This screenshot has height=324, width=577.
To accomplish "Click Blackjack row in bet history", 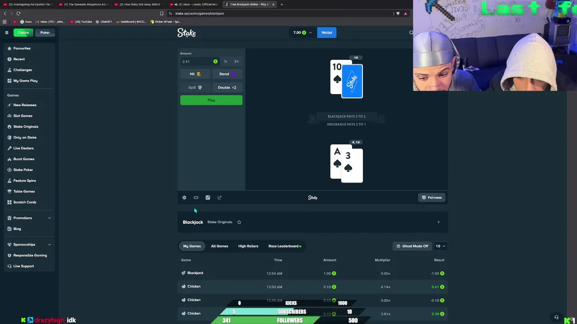I will pos(313,273).
